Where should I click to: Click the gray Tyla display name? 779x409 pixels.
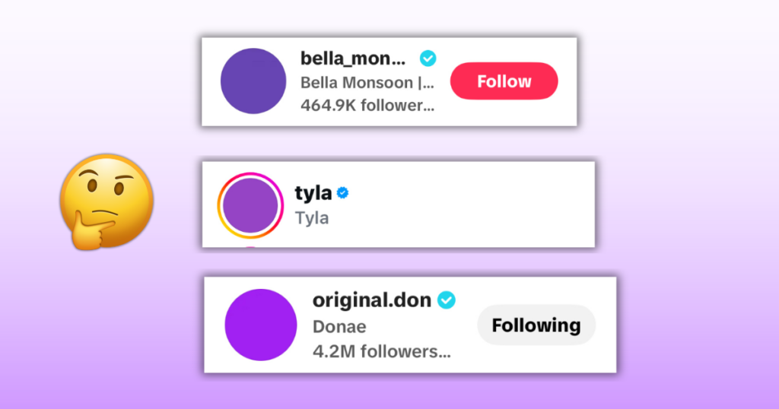pyautogui.click(x=312, y=218)
